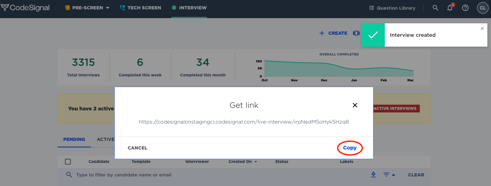
Task: Open the Question Library
Action: pos(392,8)
